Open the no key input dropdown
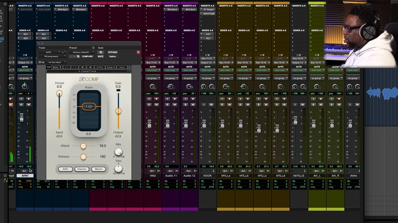The height and width of the screenshot is (223, 398). tap(56, 62)
